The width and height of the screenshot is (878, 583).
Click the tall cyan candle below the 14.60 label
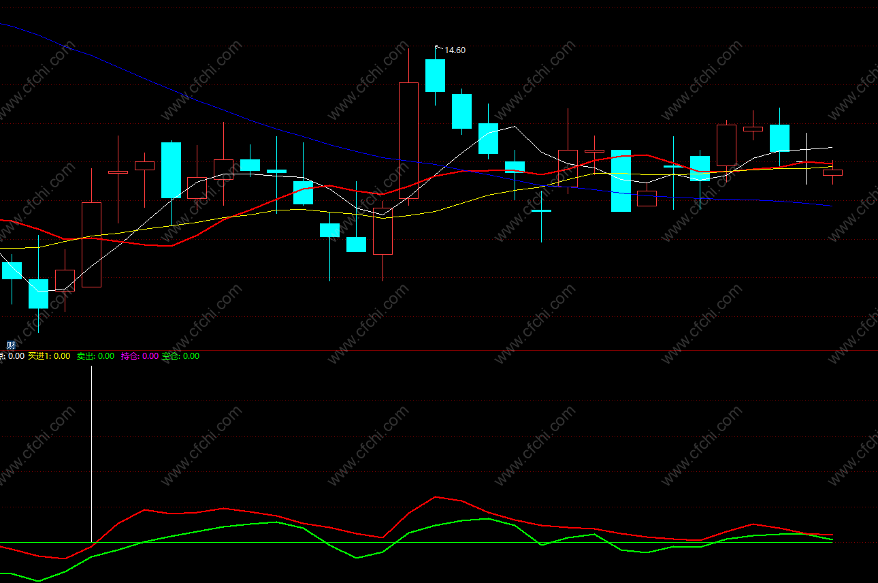coord(435,76)
